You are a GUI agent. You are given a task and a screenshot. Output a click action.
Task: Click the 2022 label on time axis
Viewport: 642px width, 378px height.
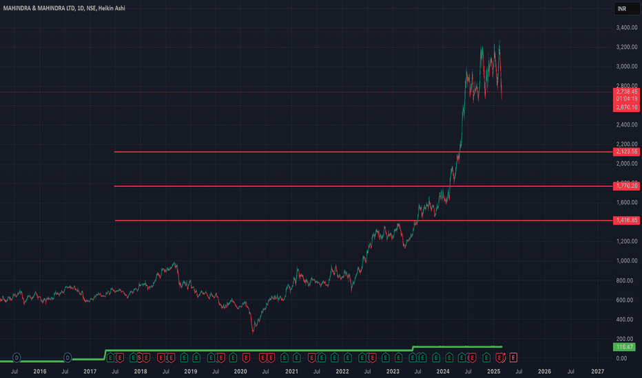click(342, 371)
